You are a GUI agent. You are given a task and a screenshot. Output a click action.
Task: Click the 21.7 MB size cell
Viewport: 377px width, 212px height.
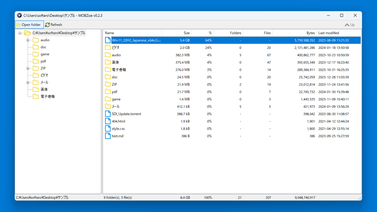pos(183,92)
